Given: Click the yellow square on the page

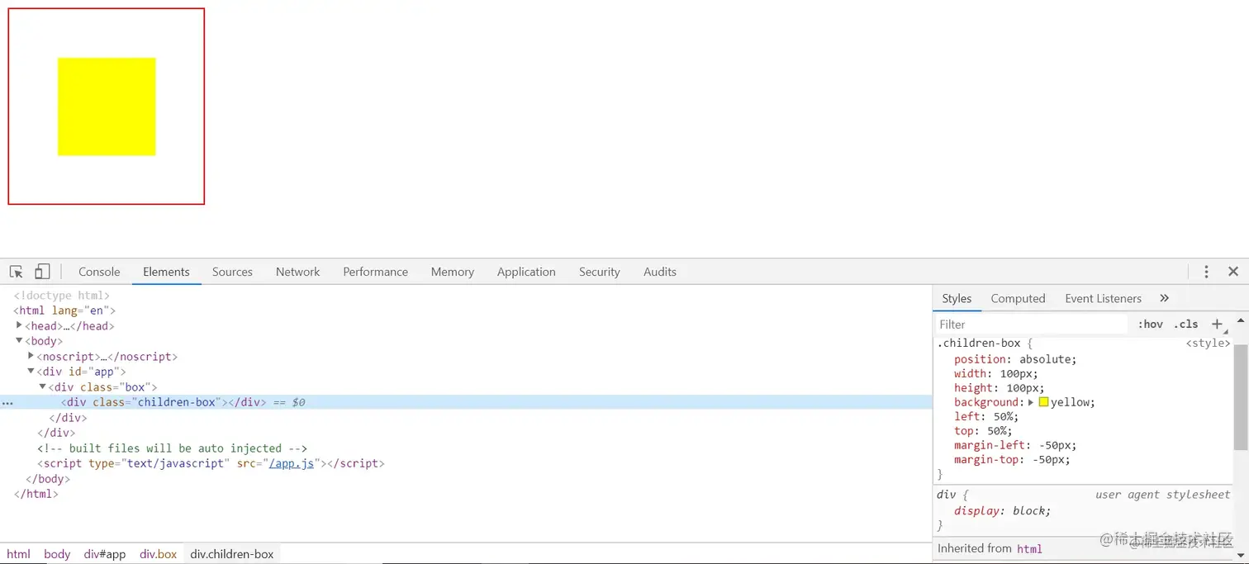Looking at the screenshot, I should (x=107, y=107).
